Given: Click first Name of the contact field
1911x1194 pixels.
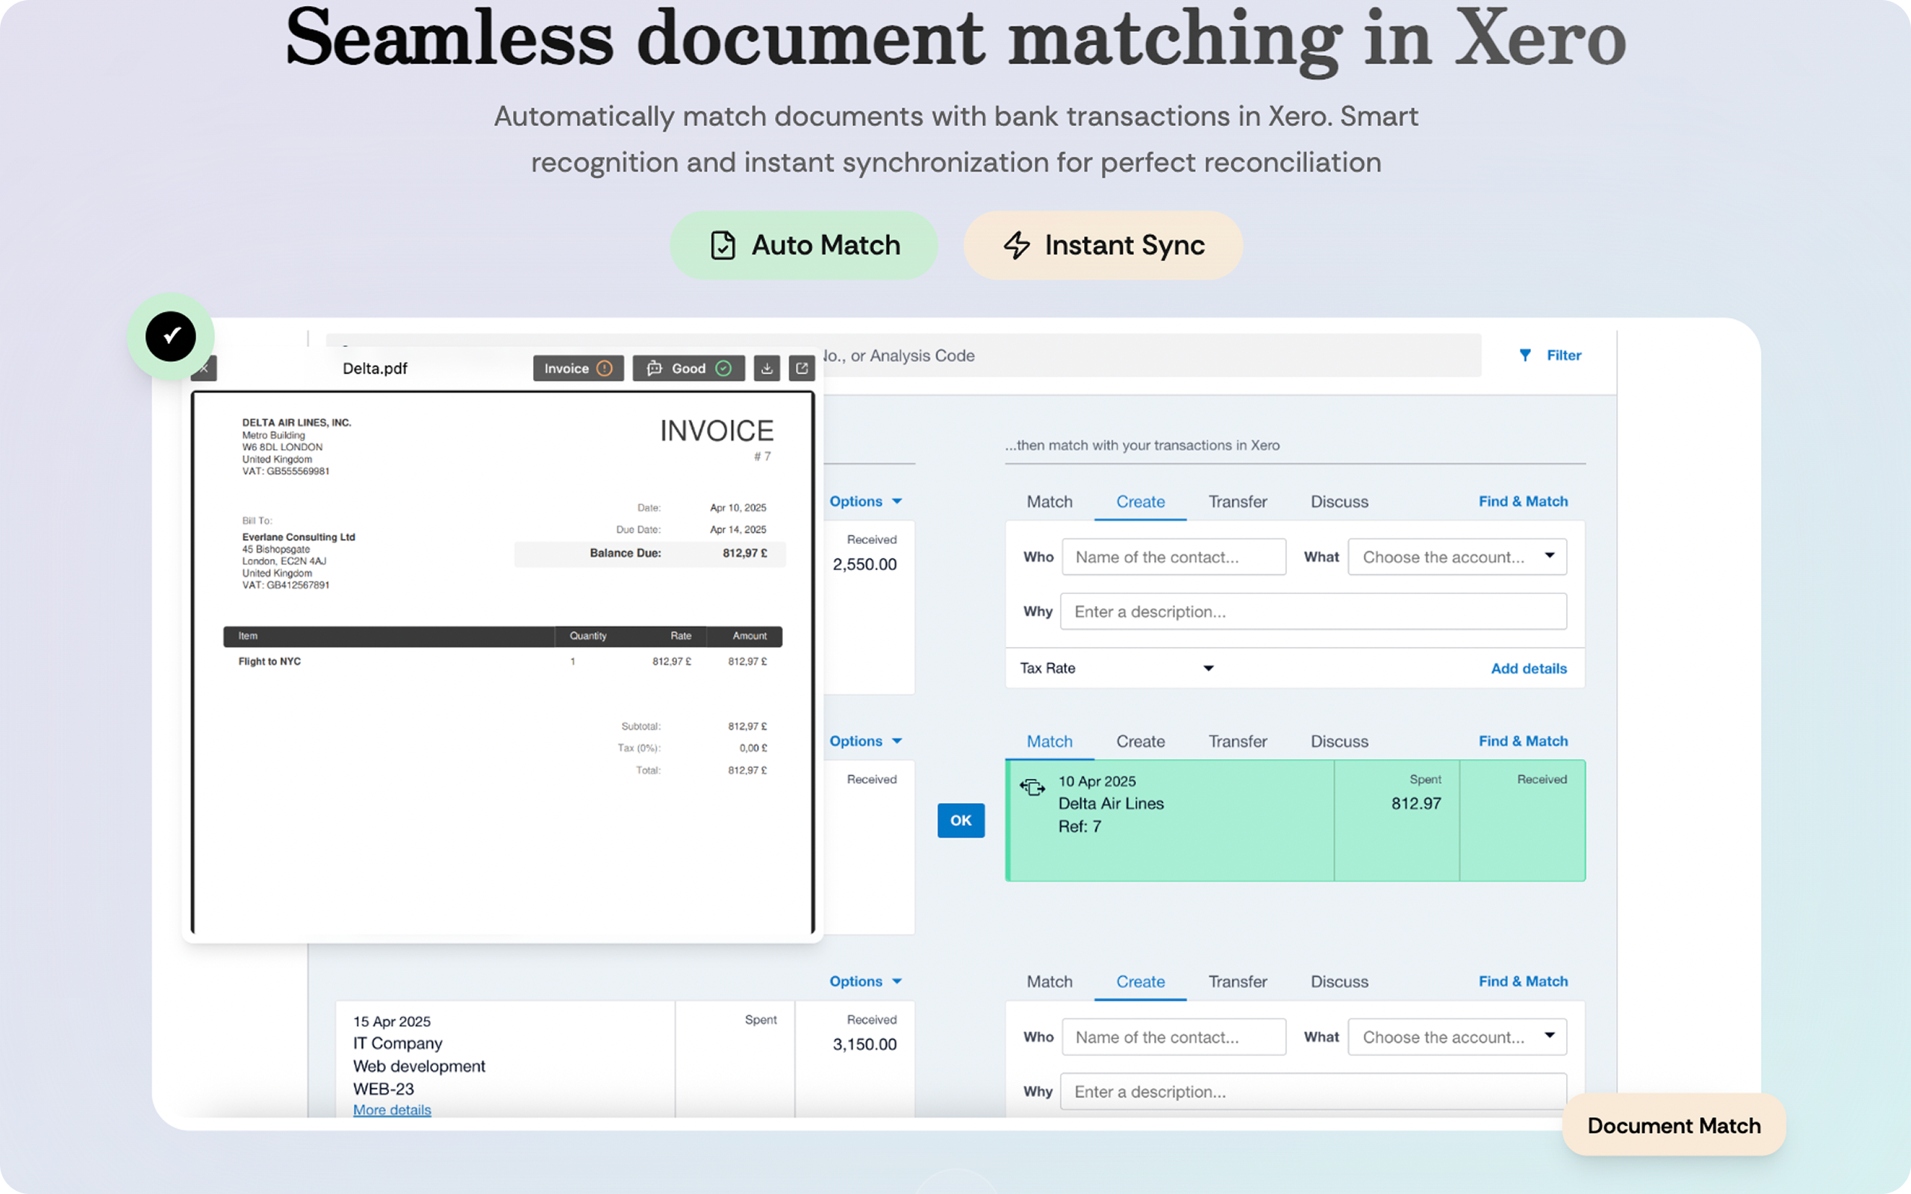Looking at the screenshot, I should point(1173,557).
